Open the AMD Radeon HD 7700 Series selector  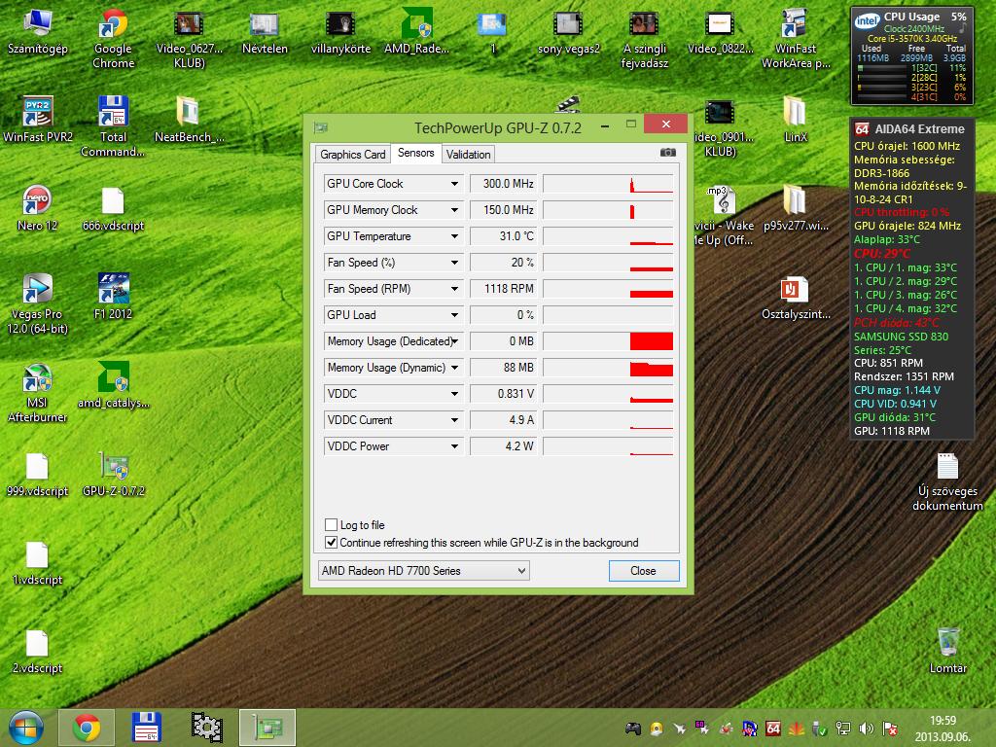point(424,570)
